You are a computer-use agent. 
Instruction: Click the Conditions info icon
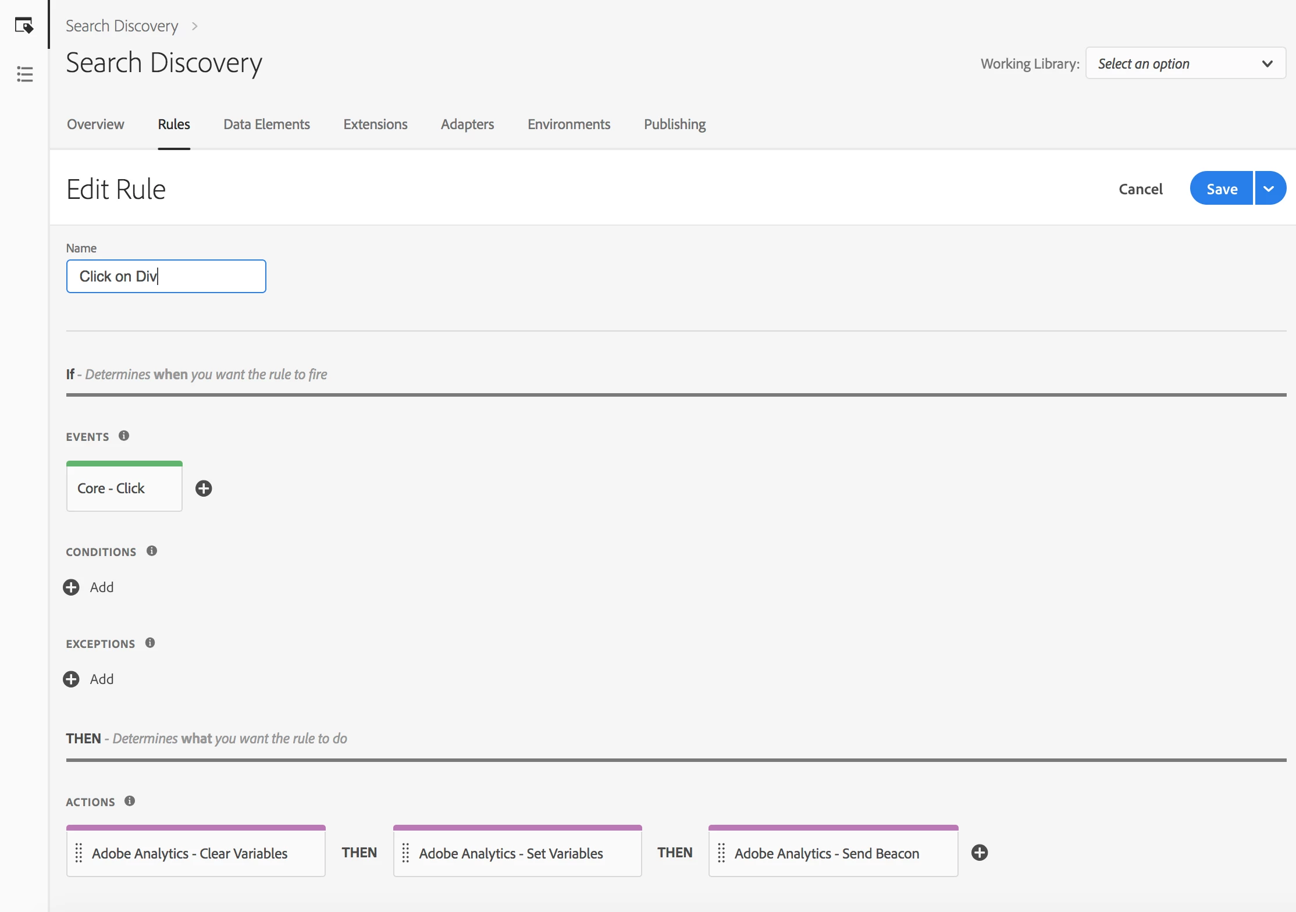tap(152, 551)
